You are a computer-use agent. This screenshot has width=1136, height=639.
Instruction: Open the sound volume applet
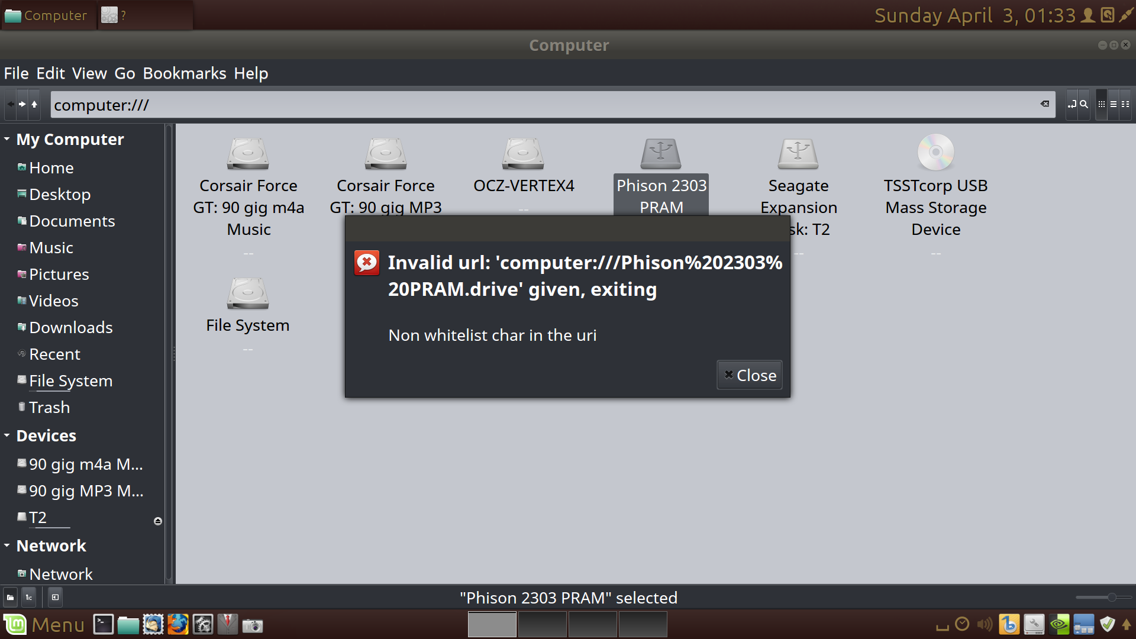[x=985, y=625]
